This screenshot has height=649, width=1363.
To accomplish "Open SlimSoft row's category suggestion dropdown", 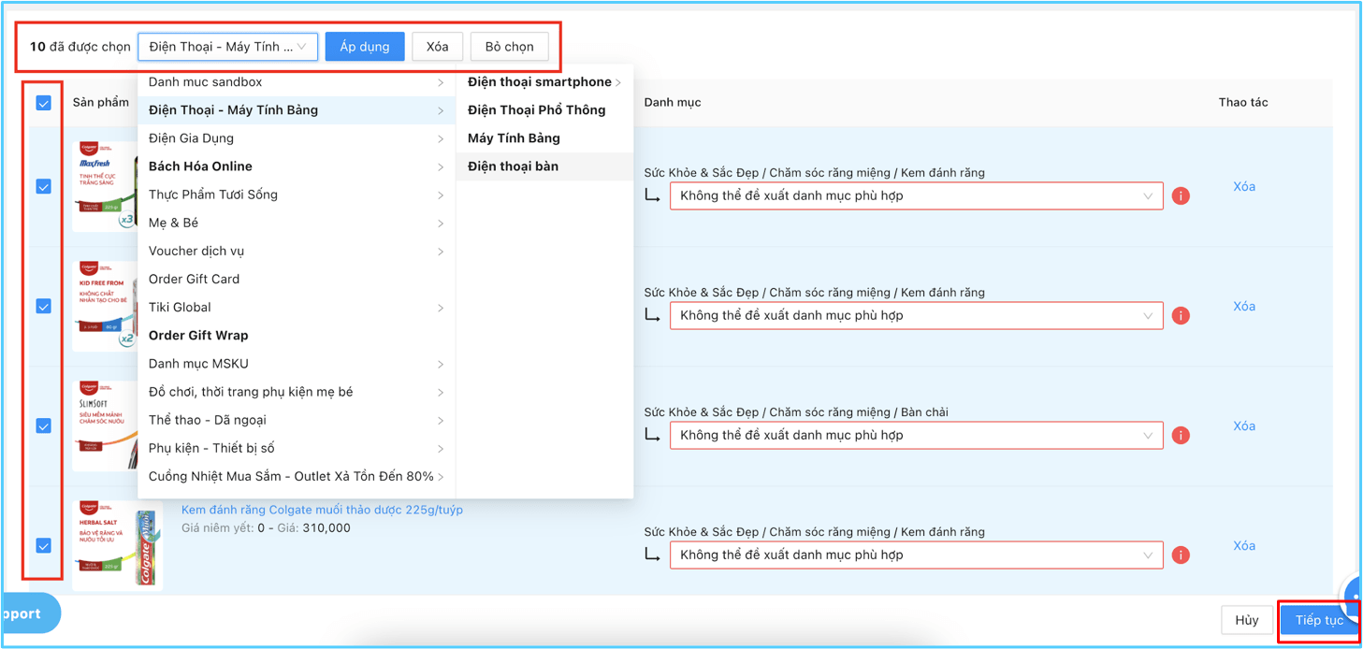I will [x=917, y=436].
